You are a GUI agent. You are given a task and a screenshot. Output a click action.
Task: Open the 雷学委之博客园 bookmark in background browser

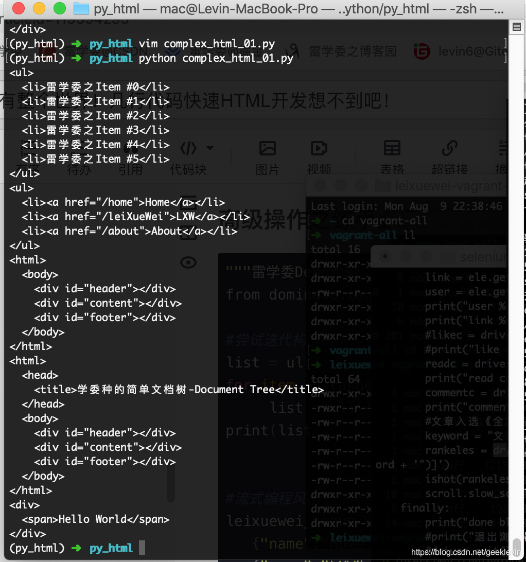coord(353,51)
